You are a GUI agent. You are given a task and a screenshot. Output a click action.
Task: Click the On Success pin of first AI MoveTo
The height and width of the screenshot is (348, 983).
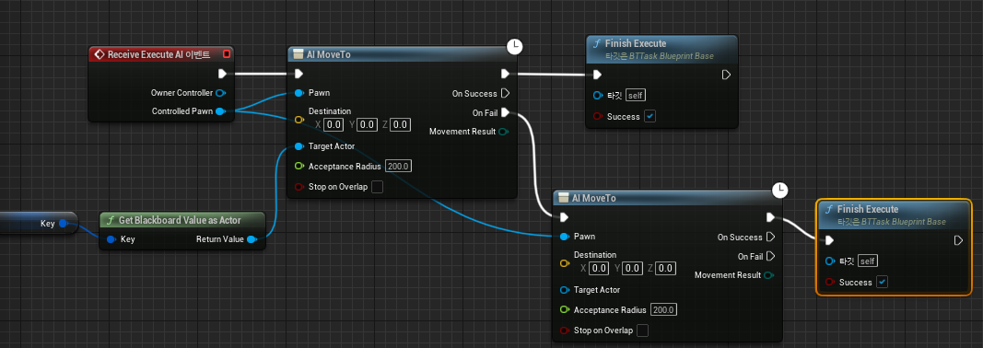click(x=505, y=93)
